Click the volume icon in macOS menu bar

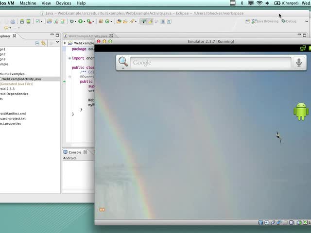tap(267, 3)
